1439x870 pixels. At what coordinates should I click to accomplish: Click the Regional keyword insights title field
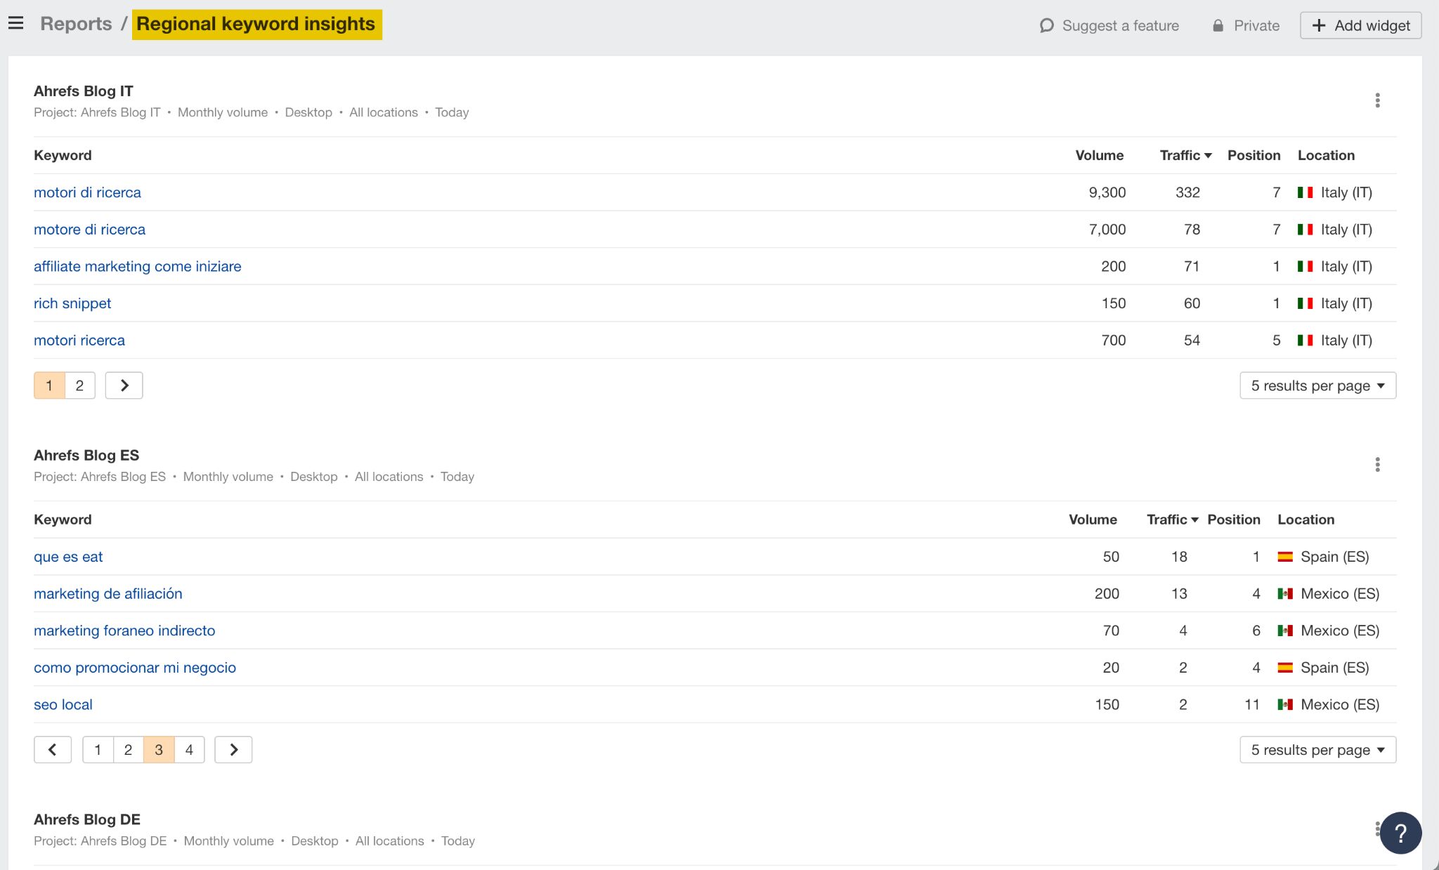click(256, 24)
